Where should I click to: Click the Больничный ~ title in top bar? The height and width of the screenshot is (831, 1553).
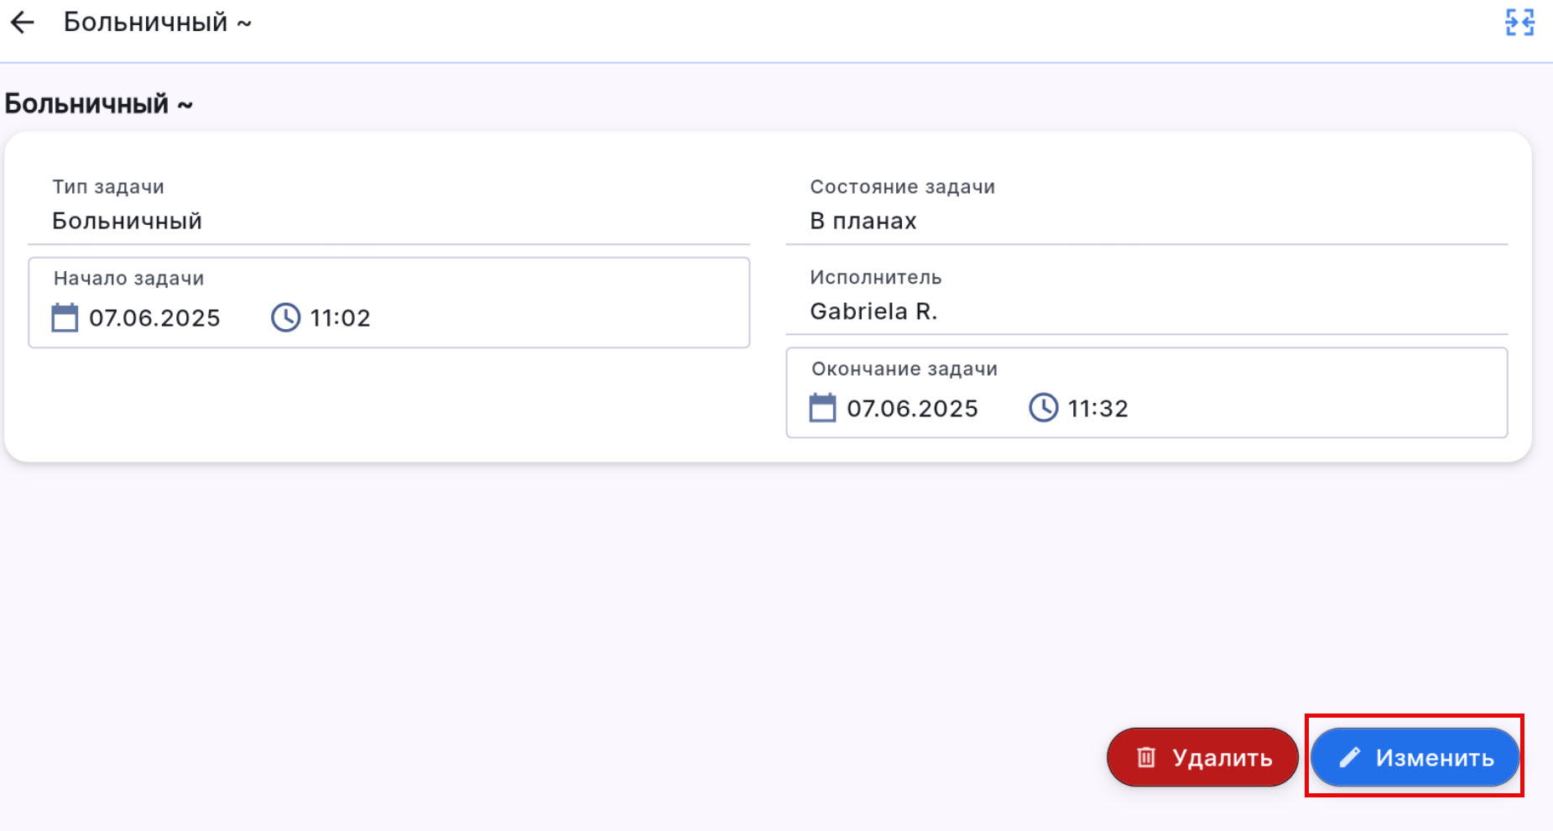click(157, 23)
